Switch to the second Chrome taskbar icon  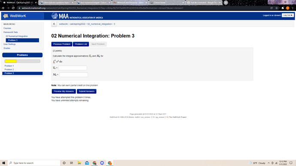click(x=110, y=163)
